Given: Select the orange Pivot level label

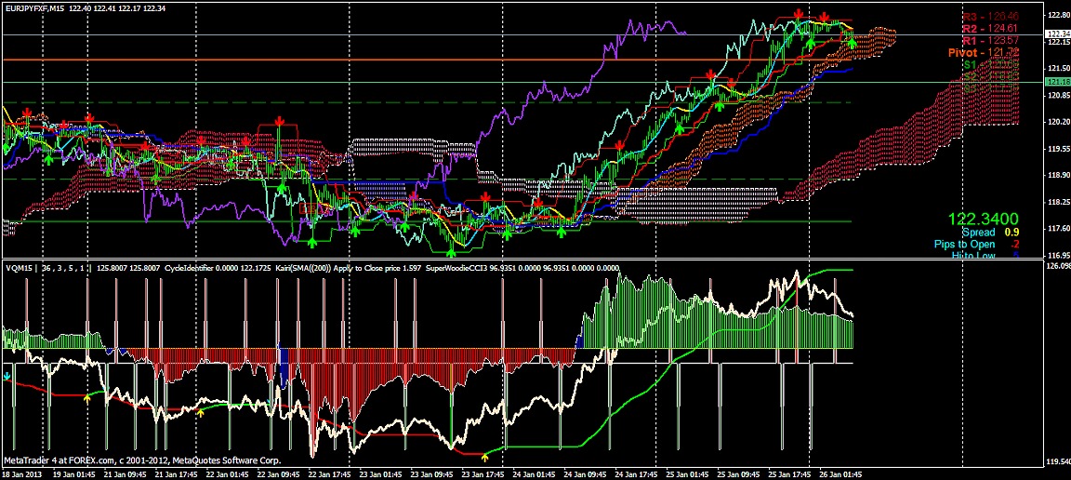Looking at the screenshot, I should point(984,52).
